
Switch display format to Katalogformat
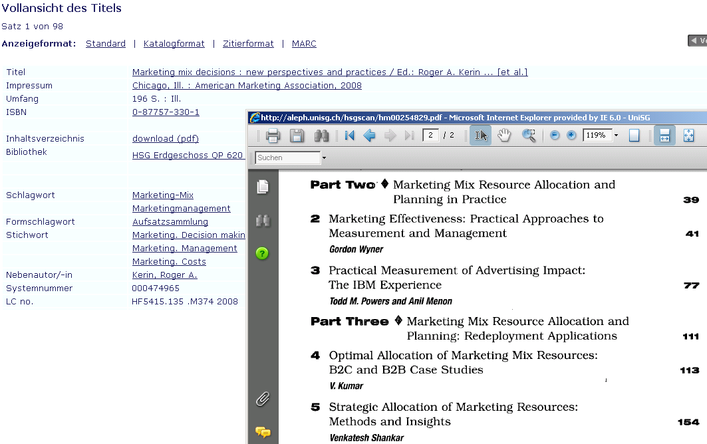pyautogui.click(x=174, y=44)
